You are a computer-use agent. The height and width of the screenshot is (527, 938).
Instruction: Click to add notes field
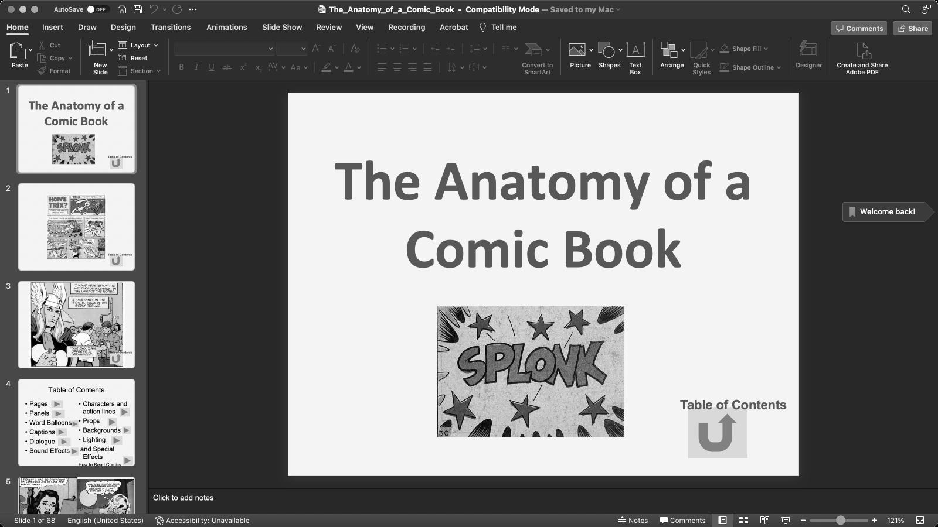pyautogui.click(x=542, y=498)
